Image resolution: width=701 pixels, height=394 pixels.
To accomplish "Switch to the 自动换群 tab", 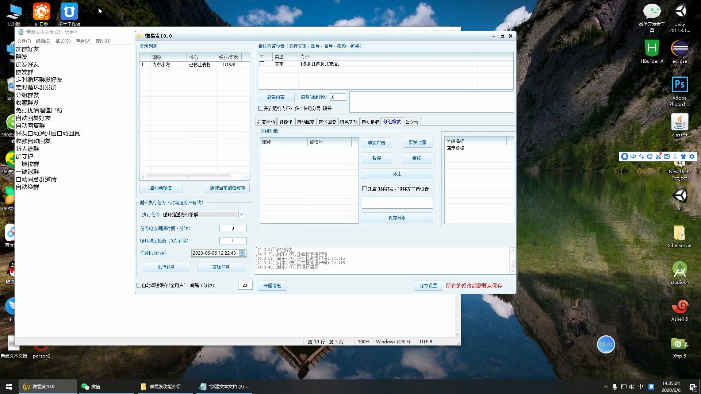I will [x=371, y=122].
